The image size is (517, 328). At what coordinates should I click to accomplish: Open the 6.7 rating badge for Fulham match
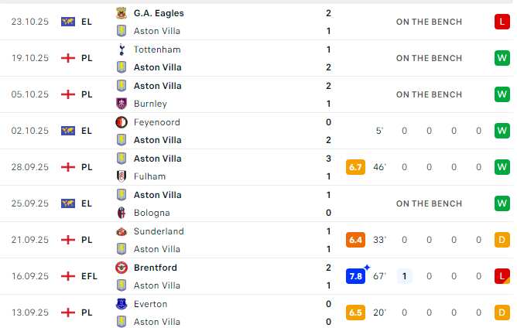click(x=356, y=167)
